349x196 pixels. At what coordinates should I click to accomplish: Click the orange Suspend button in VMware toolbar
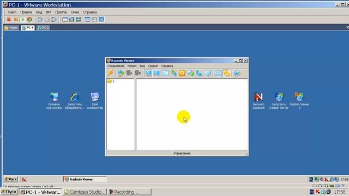coord(16,20)
